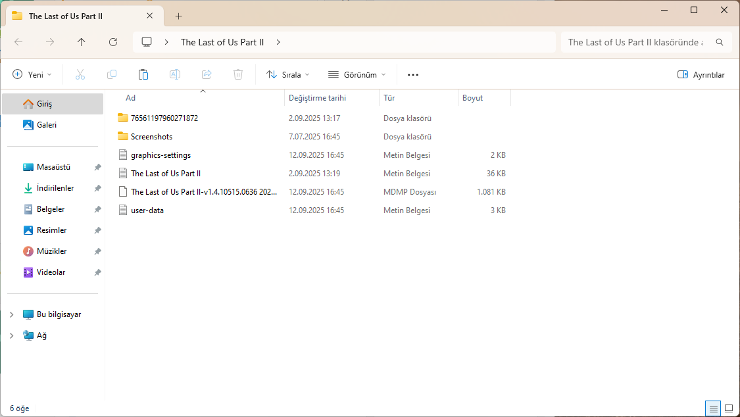Image resolution: width=740 pixels, height=417 pixels.
Task: Select the Screenshots folder name
Action: 151,136
